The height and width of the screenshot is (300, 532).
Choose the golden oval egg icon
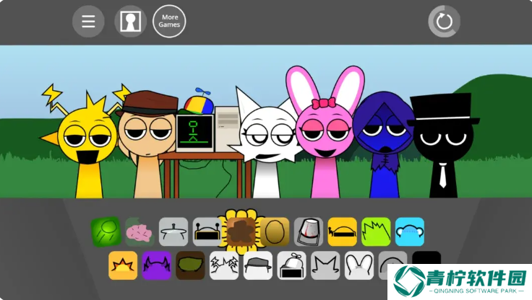click(275, 232)
